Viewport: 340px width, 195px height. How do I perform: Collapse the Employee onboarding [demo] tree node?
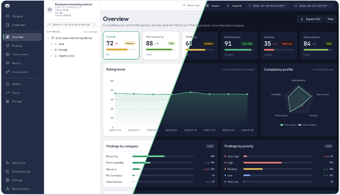tap(48, 38)
